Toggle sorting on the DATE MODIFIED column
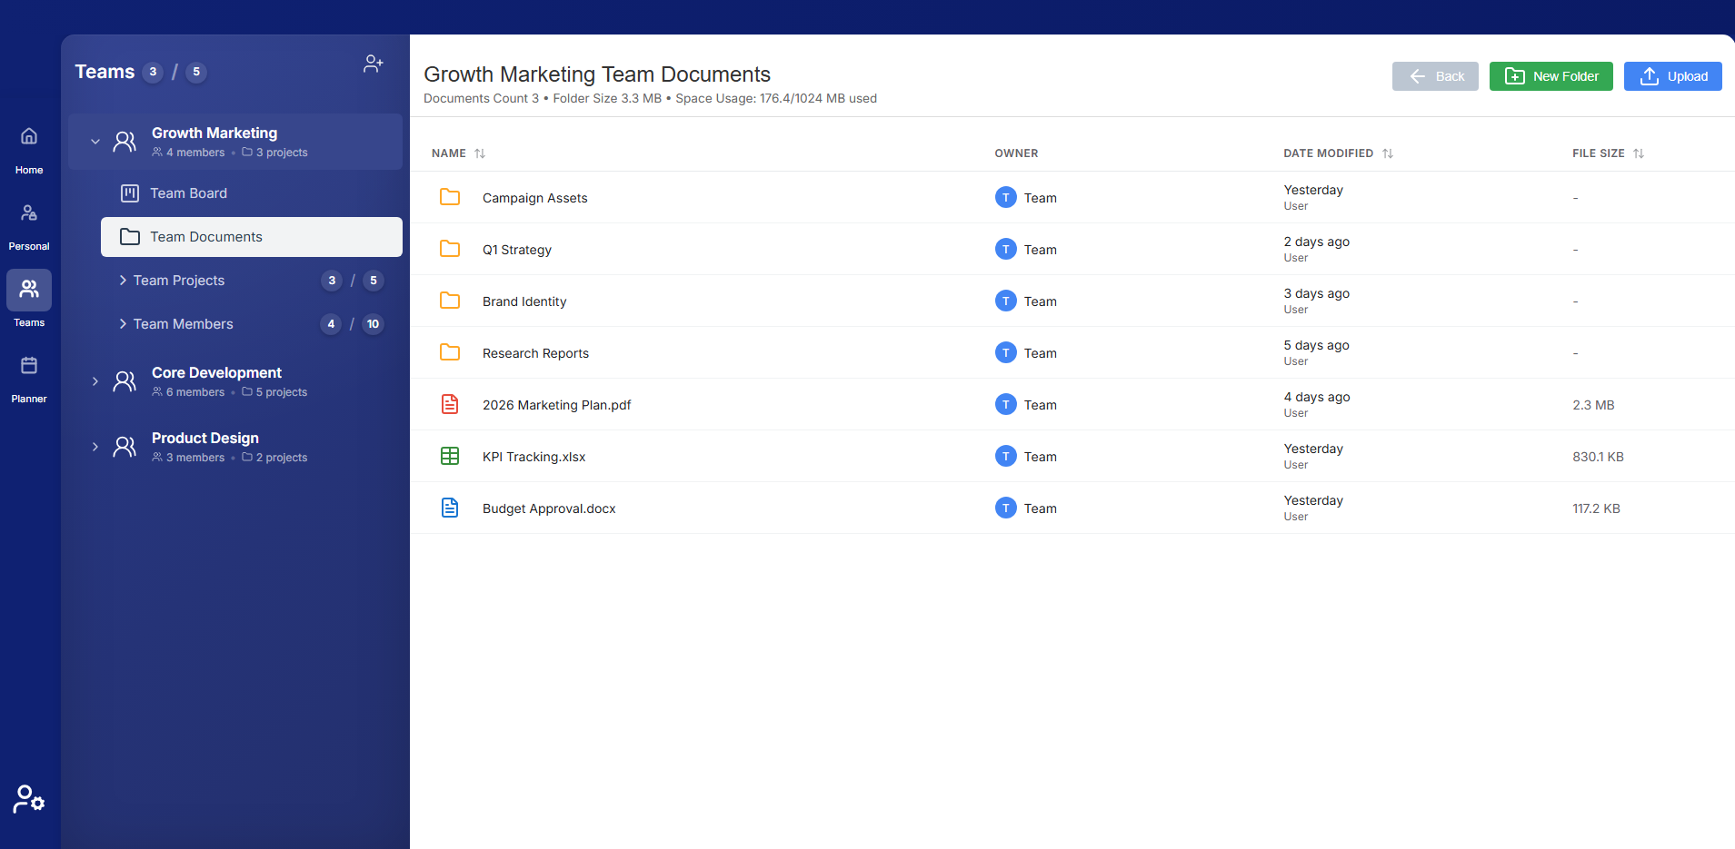Screen dimensions: 1735x849 point(1386,153)
